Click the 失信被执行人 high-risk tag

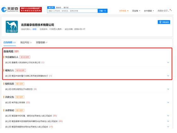[25, 57]
